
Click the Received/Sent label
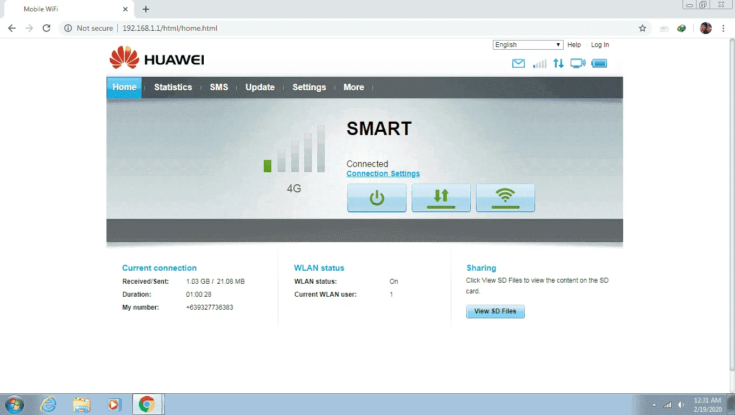(x=146, y=282)
